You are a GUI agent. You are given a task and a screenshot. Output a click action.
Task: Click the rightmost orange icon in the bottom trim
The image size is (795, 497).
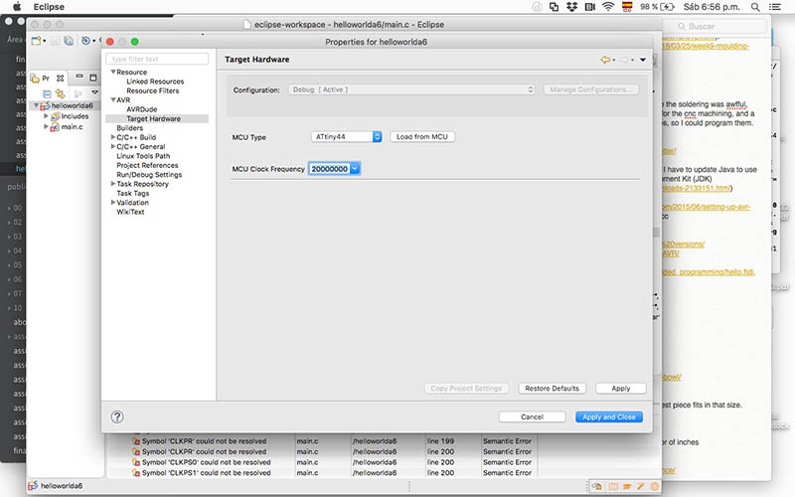coord(655,486)
